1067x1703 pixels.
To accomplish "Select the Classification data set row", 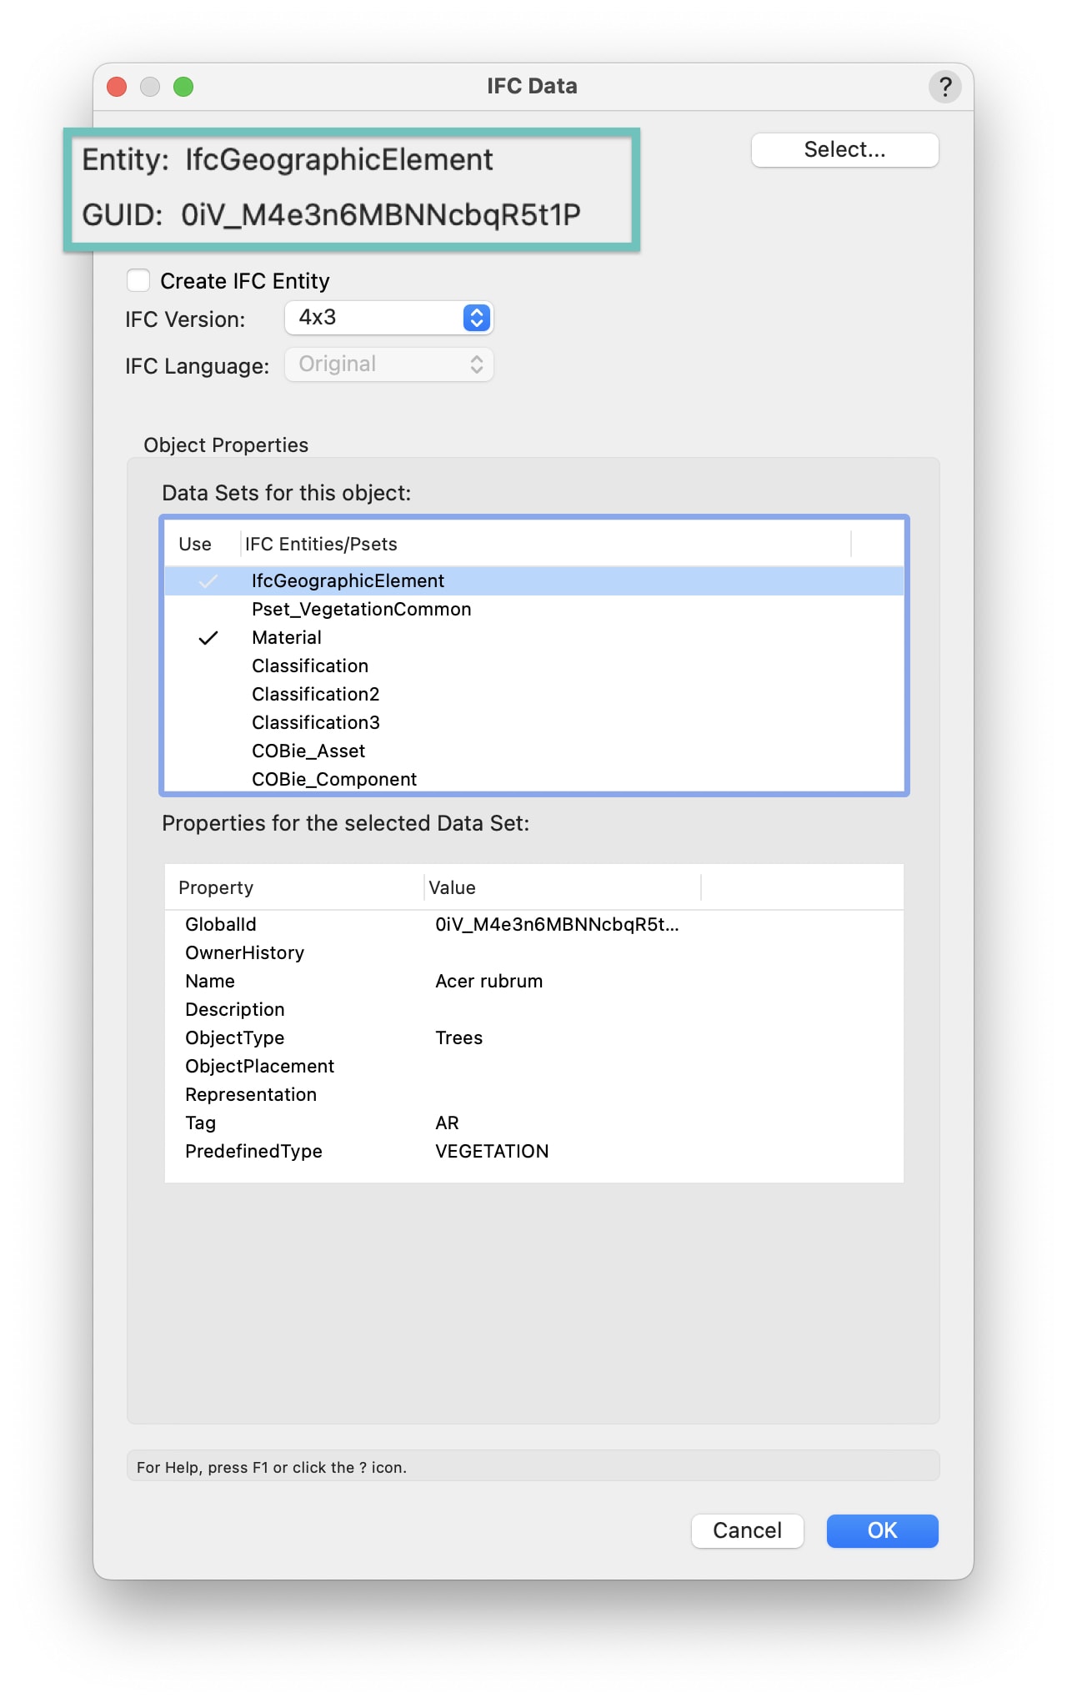I will coord(310,666).
